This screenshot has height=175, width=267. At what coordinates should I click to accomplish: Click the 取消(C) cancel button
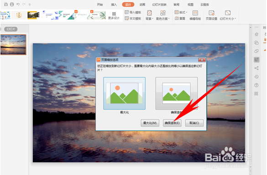[x=194, y=123]
